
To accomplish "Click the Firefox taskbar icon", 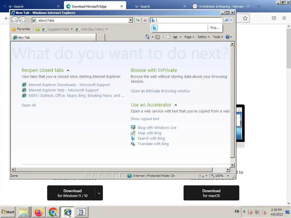I will [x=39, y=212].
